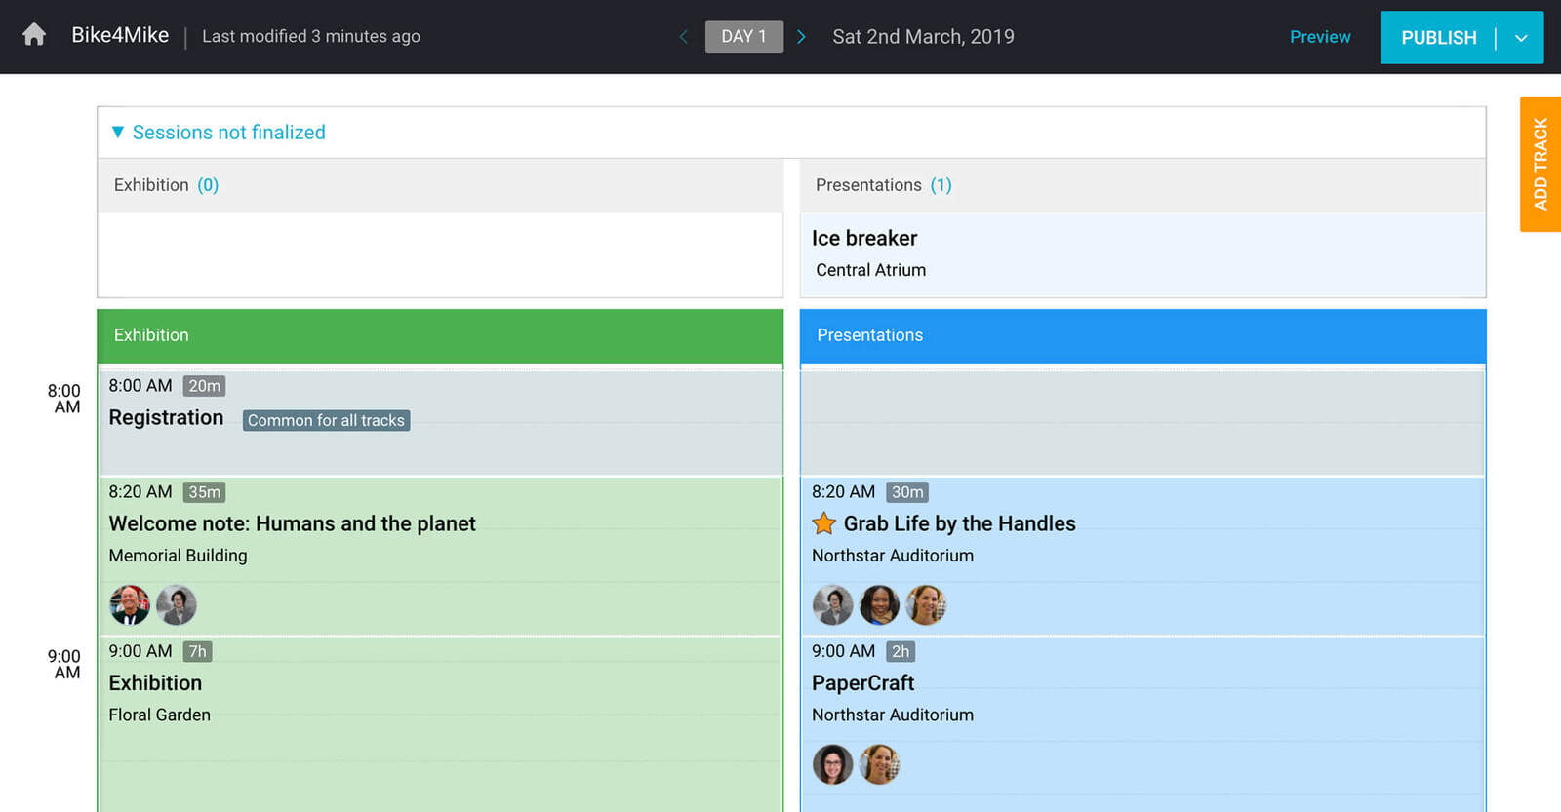Click the 20m duration badge on Registration
Viewport: 1561px width, 812px height.
[x=204, y=386]
